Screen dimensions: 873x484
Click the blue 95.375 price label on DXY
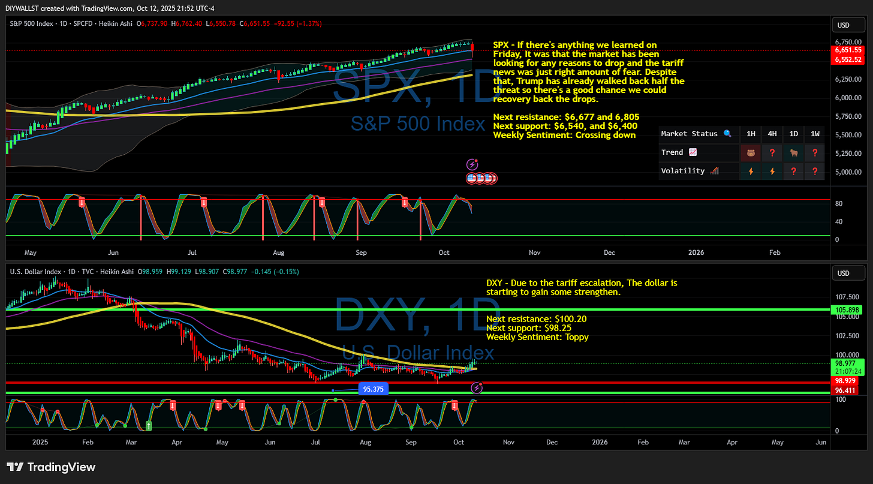point(374,389)
